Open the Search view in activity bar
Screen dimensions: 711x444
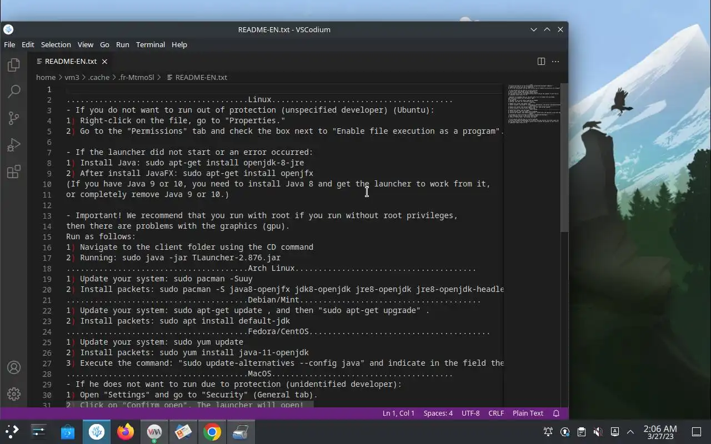pos(14,92)
